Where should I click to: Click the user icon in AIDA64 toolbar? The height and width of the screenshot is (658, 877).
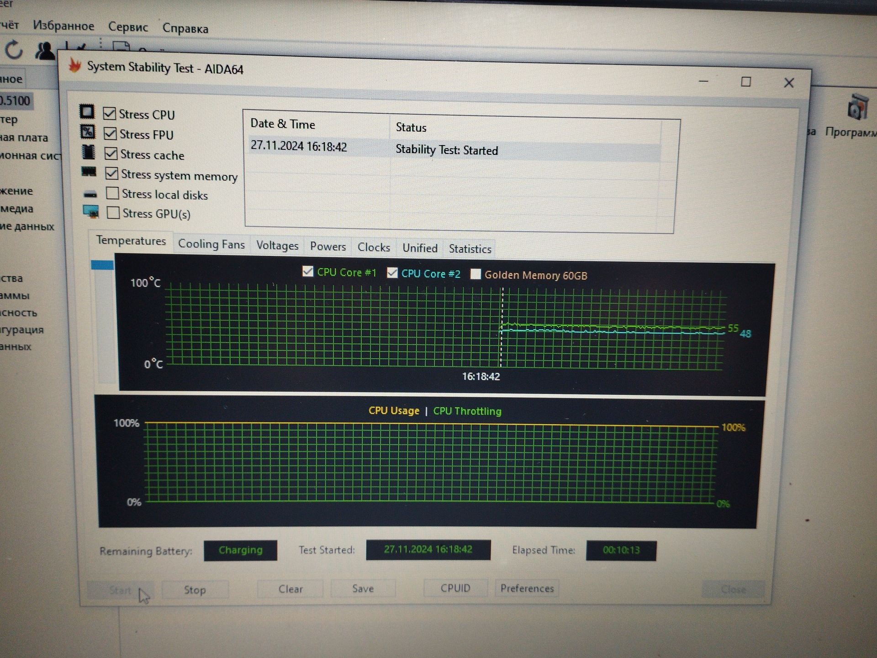[x=45, y=50]
